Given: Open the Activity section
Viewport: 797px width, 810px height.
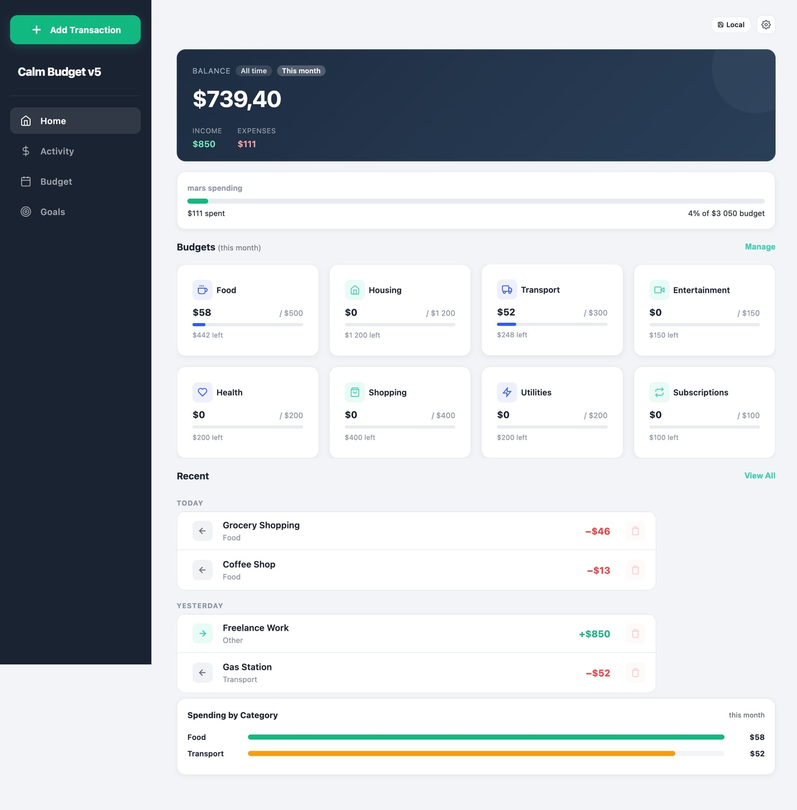Looking at the screenshot, I should click(x=57, y=151).
